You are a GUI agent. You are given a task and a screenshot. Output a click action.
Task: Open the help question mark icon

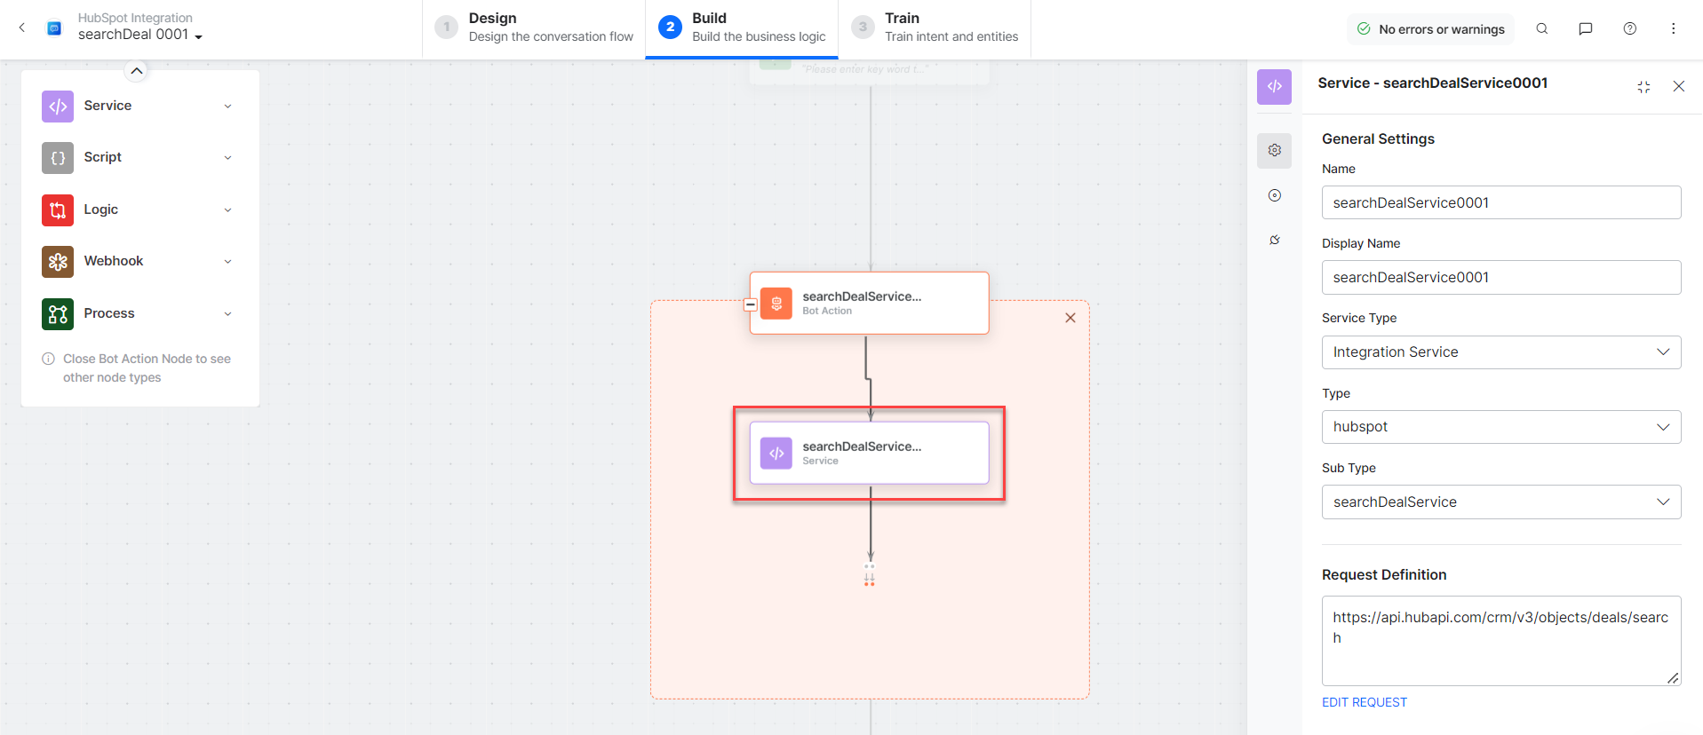(1629, 28)
